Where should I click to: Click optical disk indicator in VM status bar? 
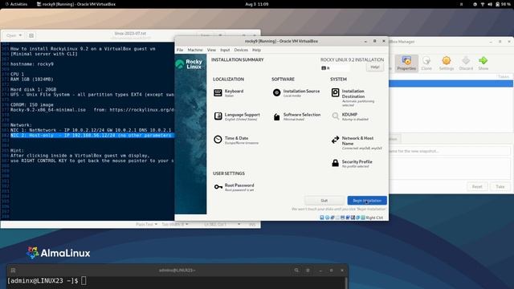tap(327, 218)
